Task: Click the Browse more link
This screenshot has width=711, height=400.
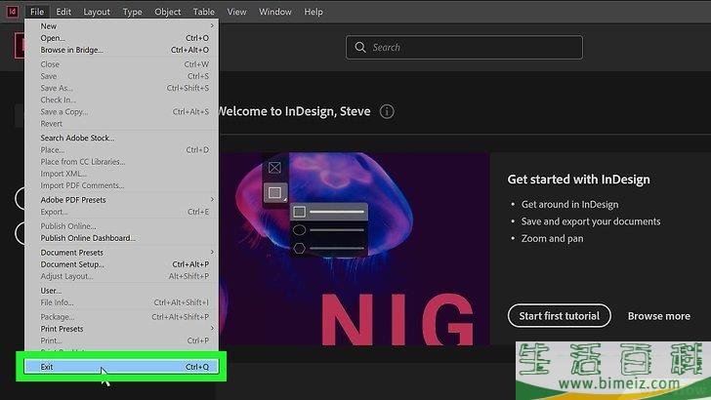Action: click(659, 316)
